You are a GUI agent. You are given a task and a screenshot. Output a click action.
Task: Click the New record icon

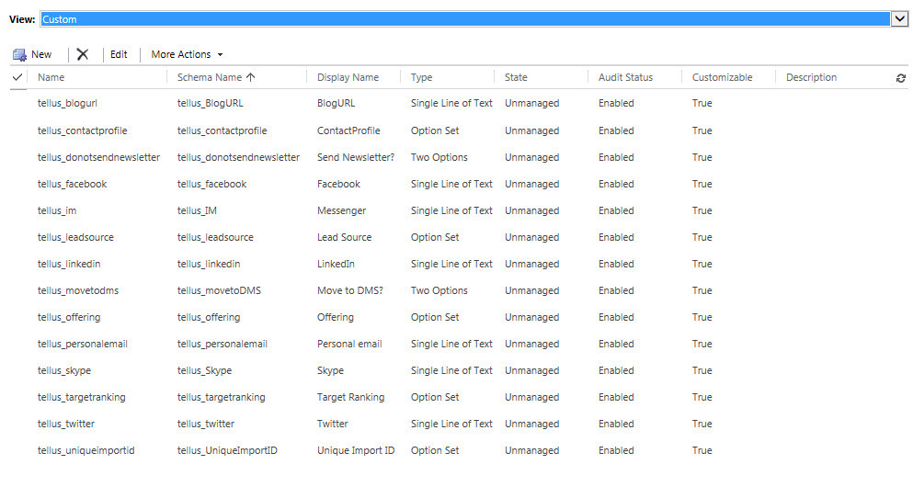tap(19, 55)
